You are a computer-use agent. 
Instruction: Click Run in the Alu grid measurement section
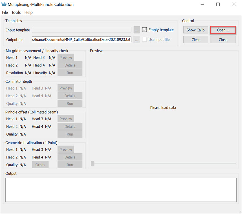(70, 73)
